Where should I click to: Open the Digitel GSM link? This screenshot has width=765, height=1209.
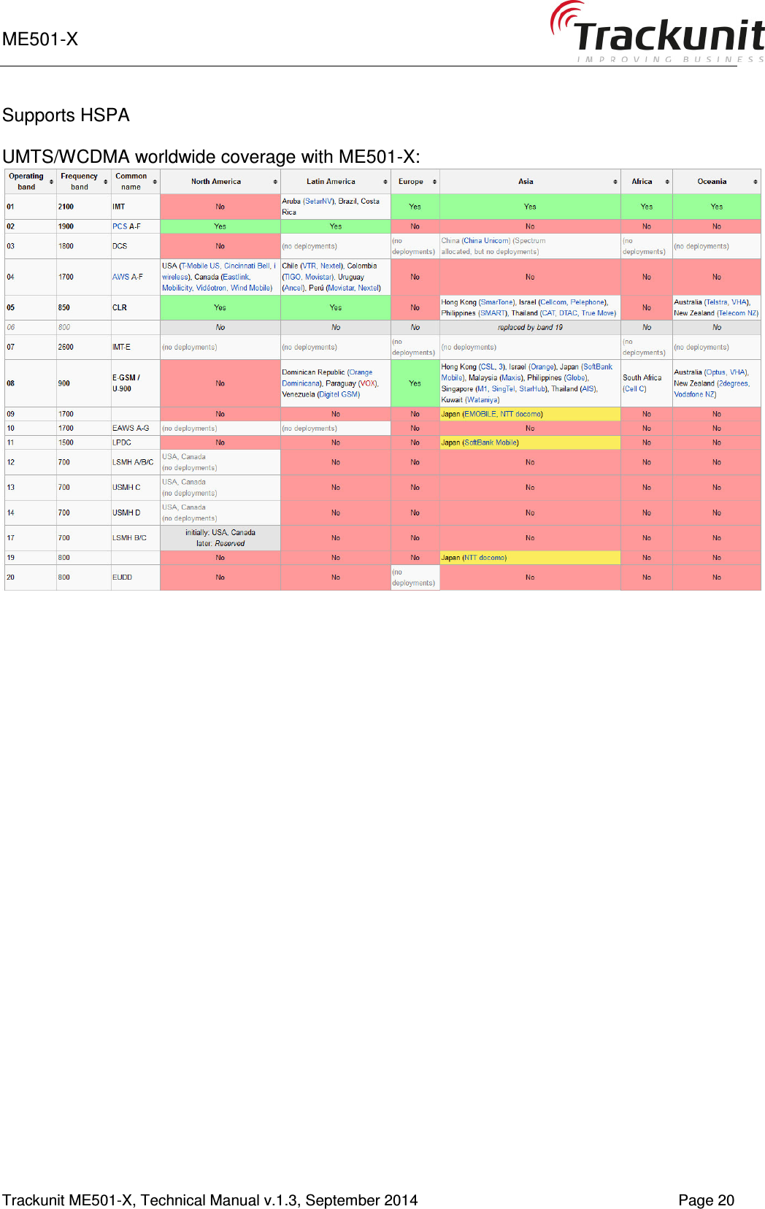tap(339, 394)
